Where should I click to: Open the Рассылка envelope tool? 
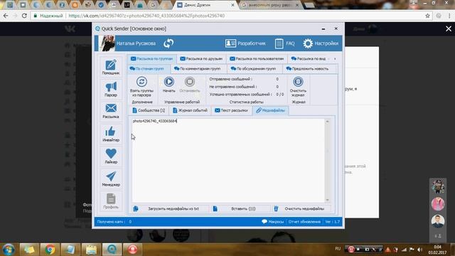point(111,111)
